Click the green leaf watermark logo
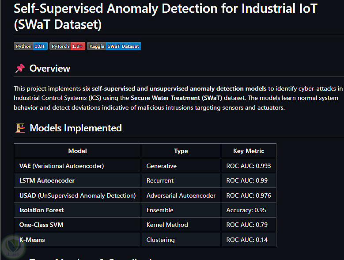Image resolution: width=344 pixels, height=260 pixels. (13, 248)
